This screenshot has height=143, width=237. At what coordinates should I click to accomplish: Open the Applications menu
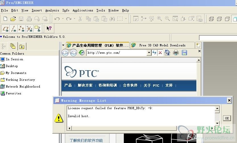tap(83, 10)
